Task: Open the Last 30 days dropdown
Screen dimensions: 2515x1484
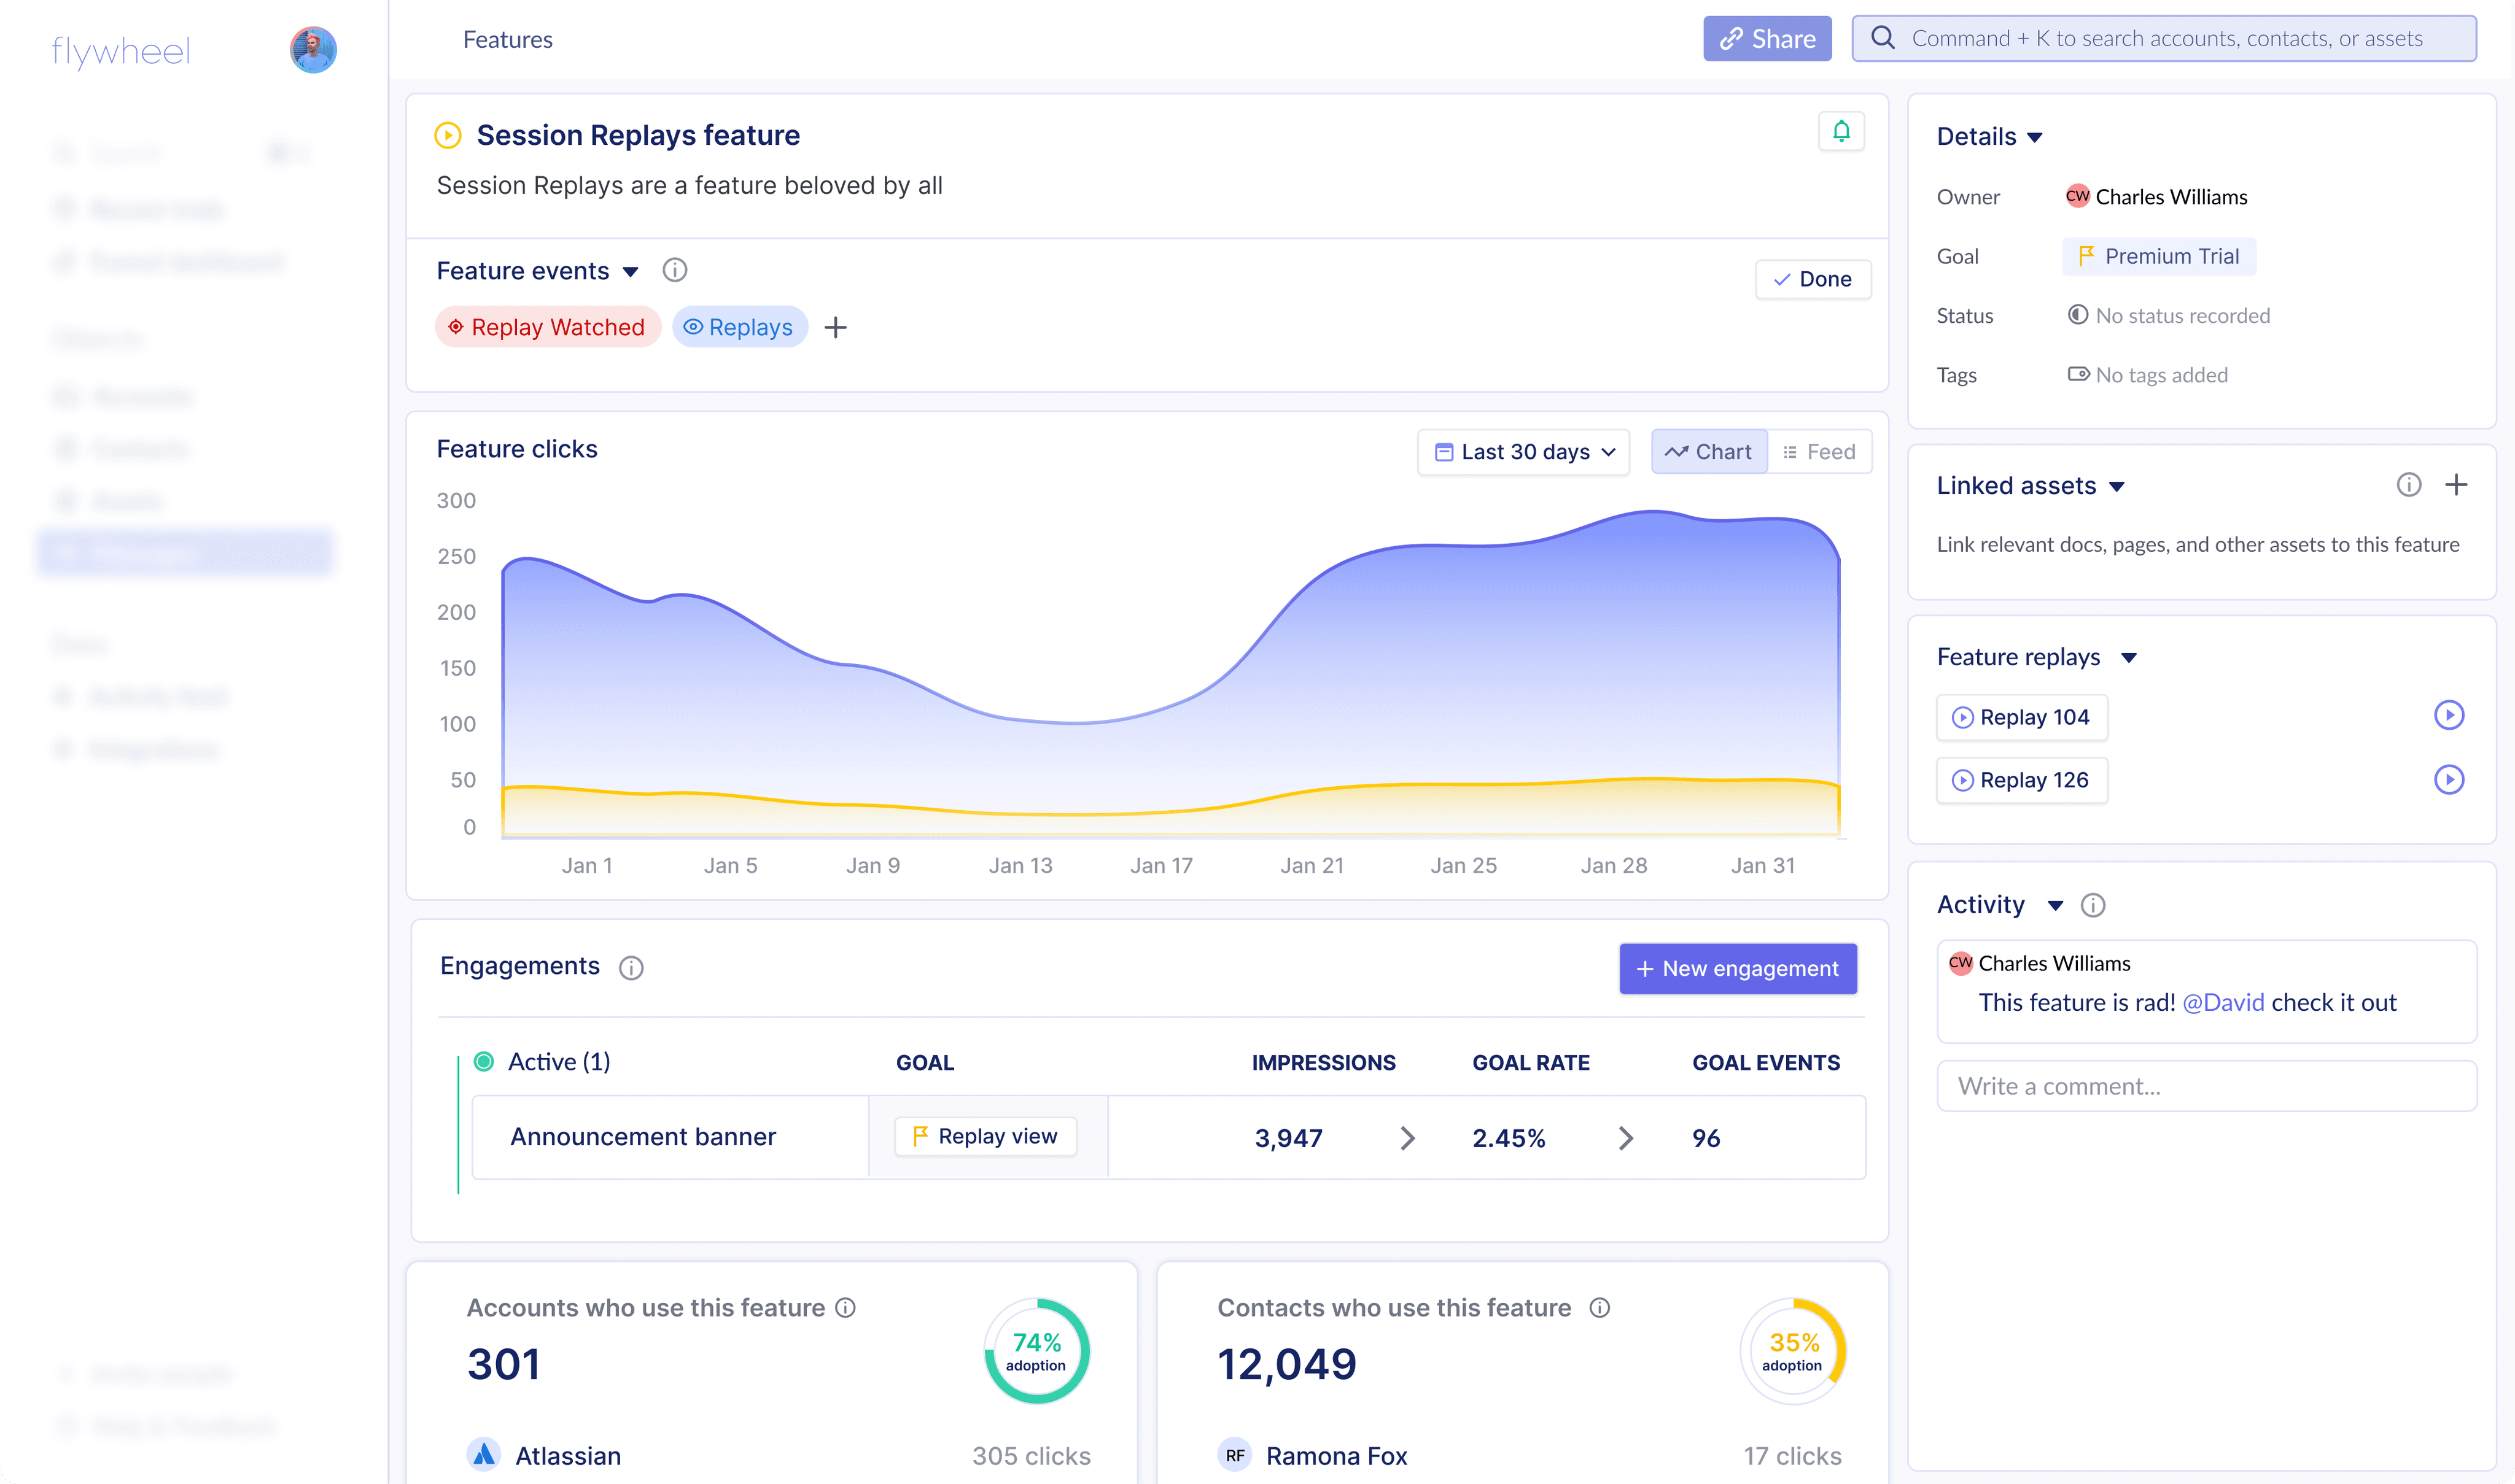Action: click(1523, 452)
